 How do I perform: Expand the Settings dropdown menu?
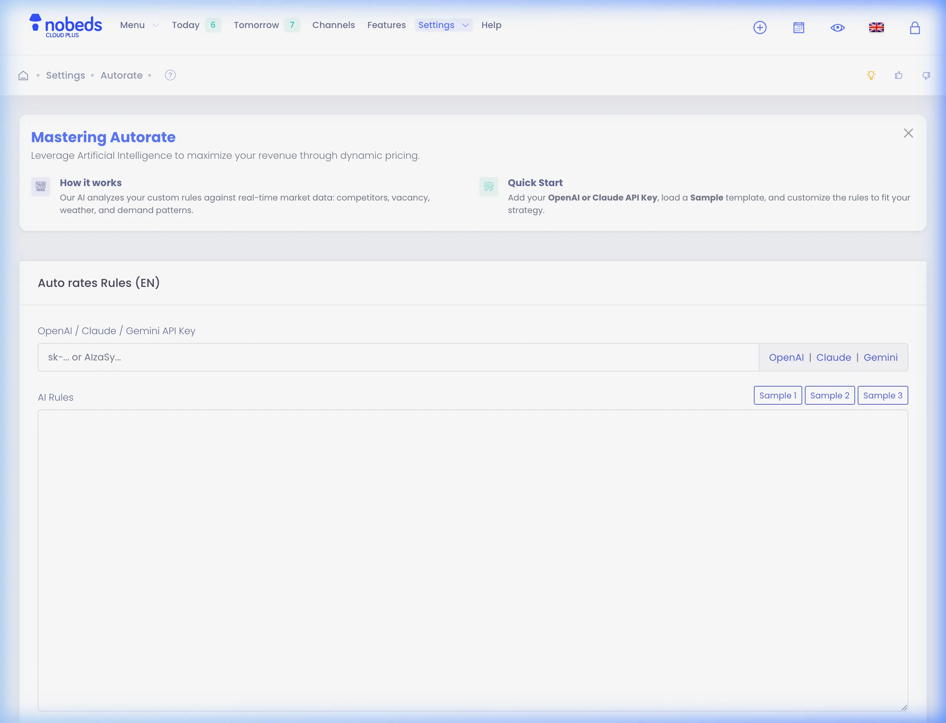(x=443, y=25)
